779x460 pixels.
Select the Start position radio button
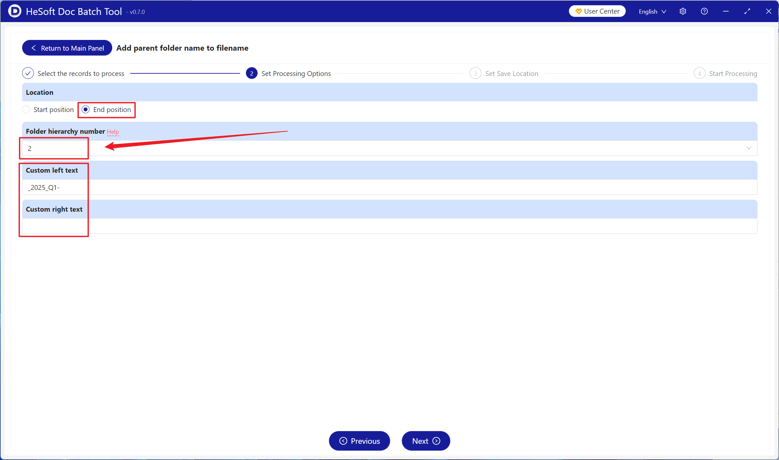pyautogui.click(x=26, y=110)
